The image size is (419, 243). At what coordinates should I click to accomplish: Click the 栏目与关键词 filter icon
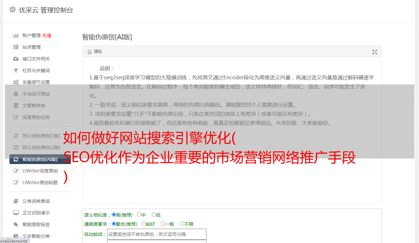point(16,70)
